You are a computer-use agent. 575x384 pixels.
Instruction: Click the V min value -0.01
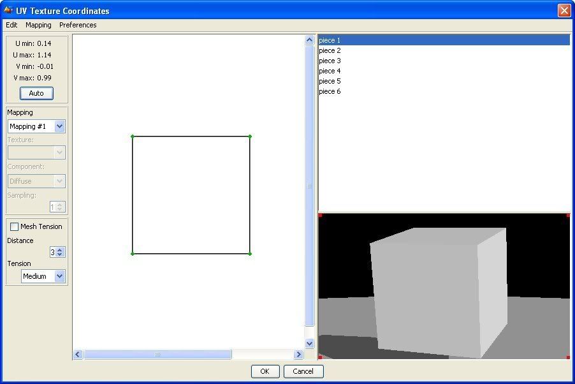tap(45, 66)
